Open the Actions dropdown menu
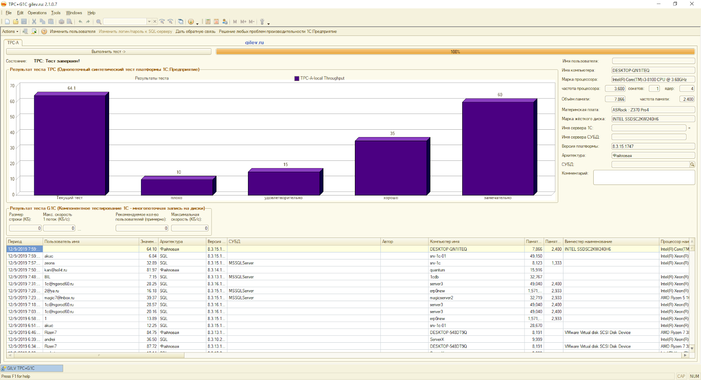 10,32
